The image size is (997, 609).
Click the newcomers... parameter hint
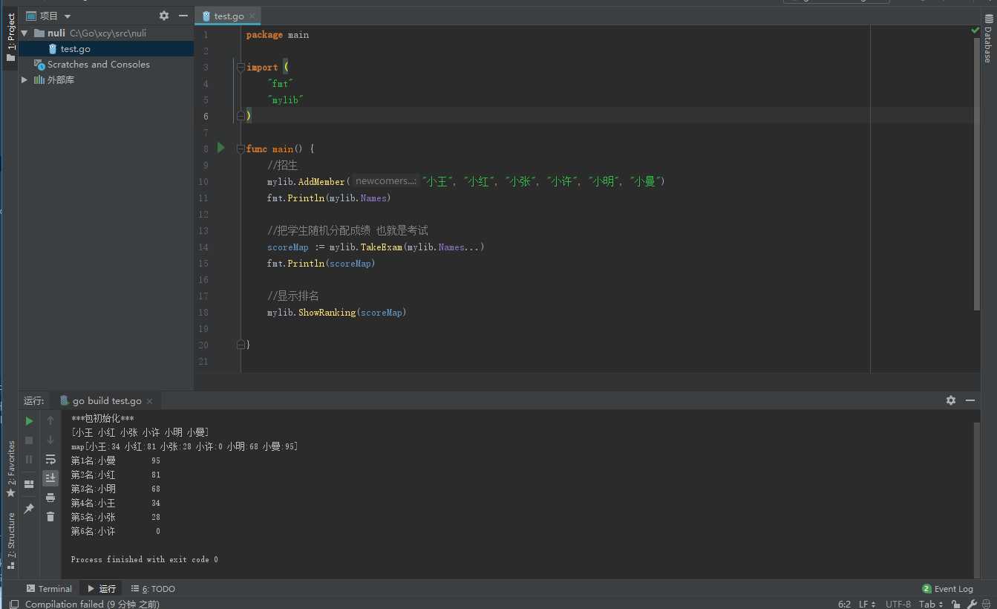[x=385, y=181]
